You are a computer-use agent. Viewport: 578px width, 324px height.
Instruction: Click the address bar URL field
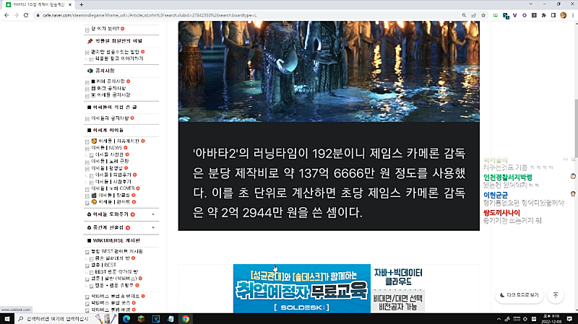(x=247, y=15)
